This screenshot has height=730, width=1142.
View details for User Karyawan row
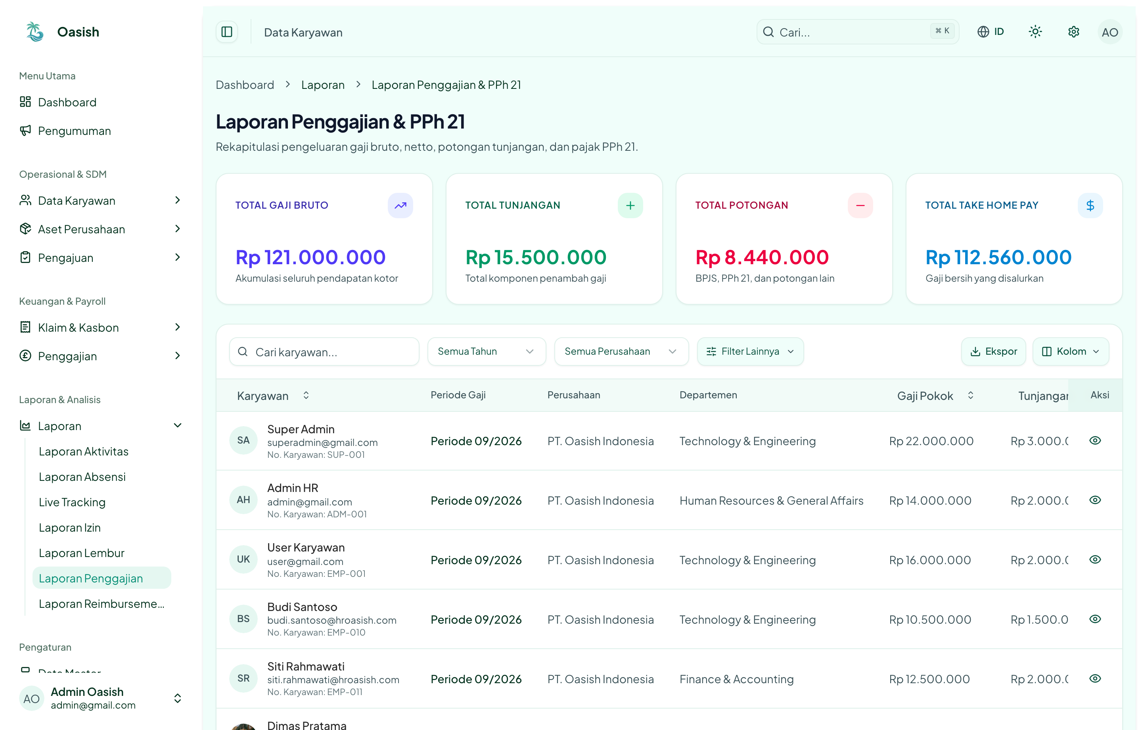[x=1095, y=560]
